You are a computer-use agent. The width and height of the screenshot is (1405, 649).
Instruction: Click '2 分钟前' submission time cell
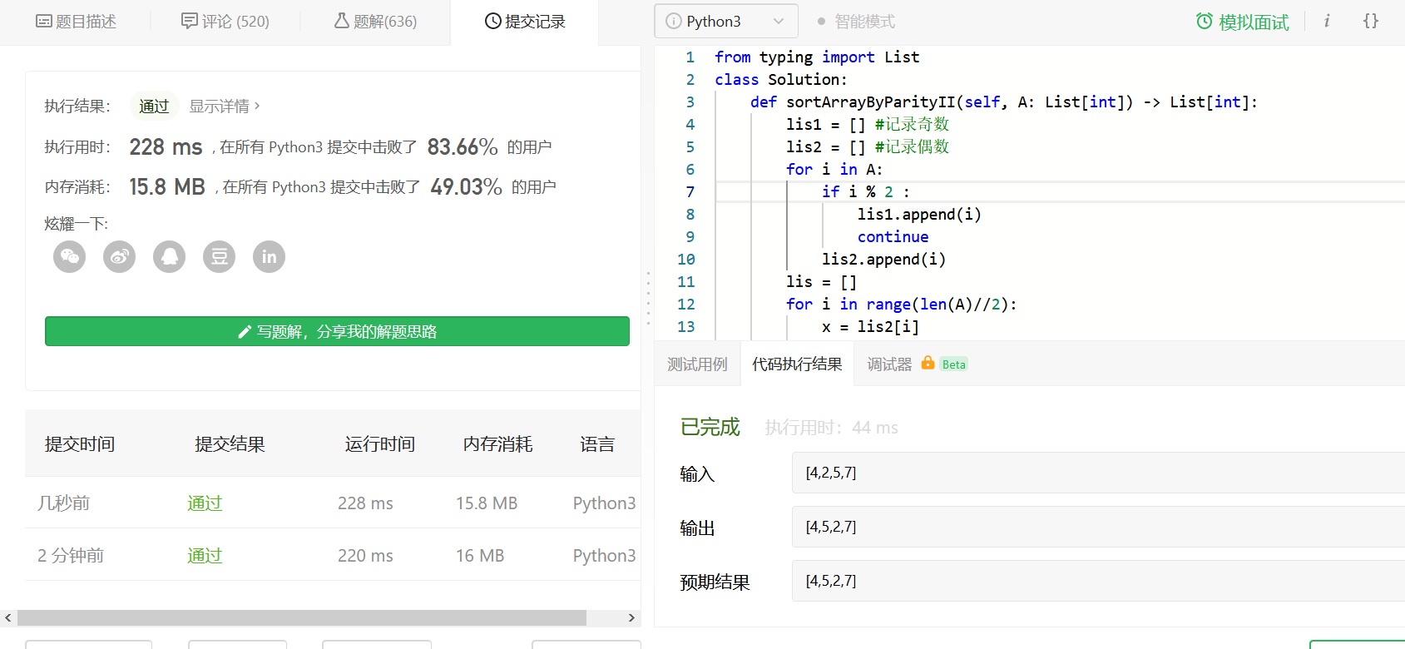(x=71, y=555)
